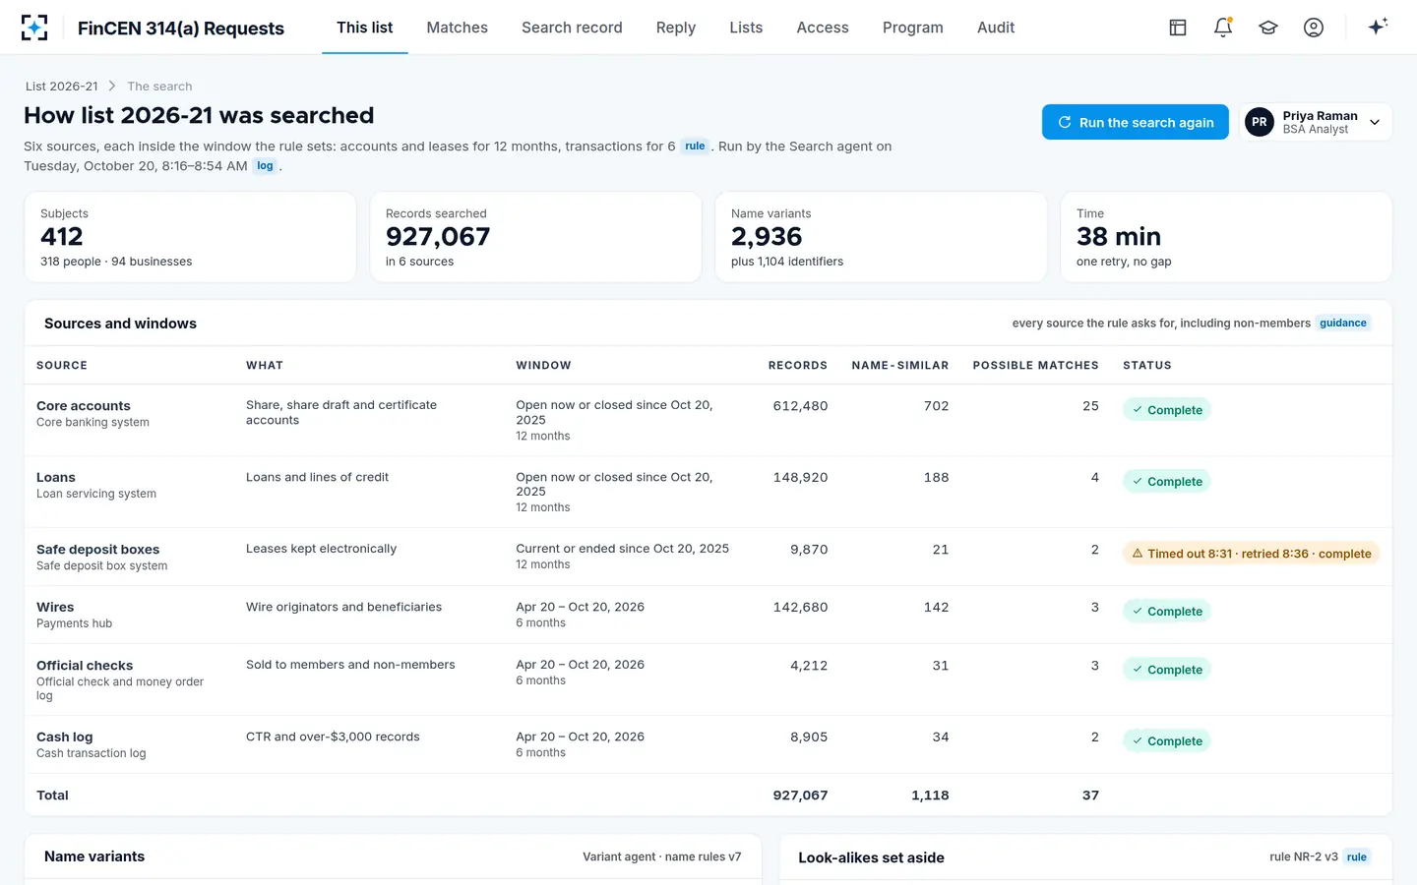This screenshot has height=885, width=1417.
Task: Click the FinCEN app logo icon
Action: (34, 28)
